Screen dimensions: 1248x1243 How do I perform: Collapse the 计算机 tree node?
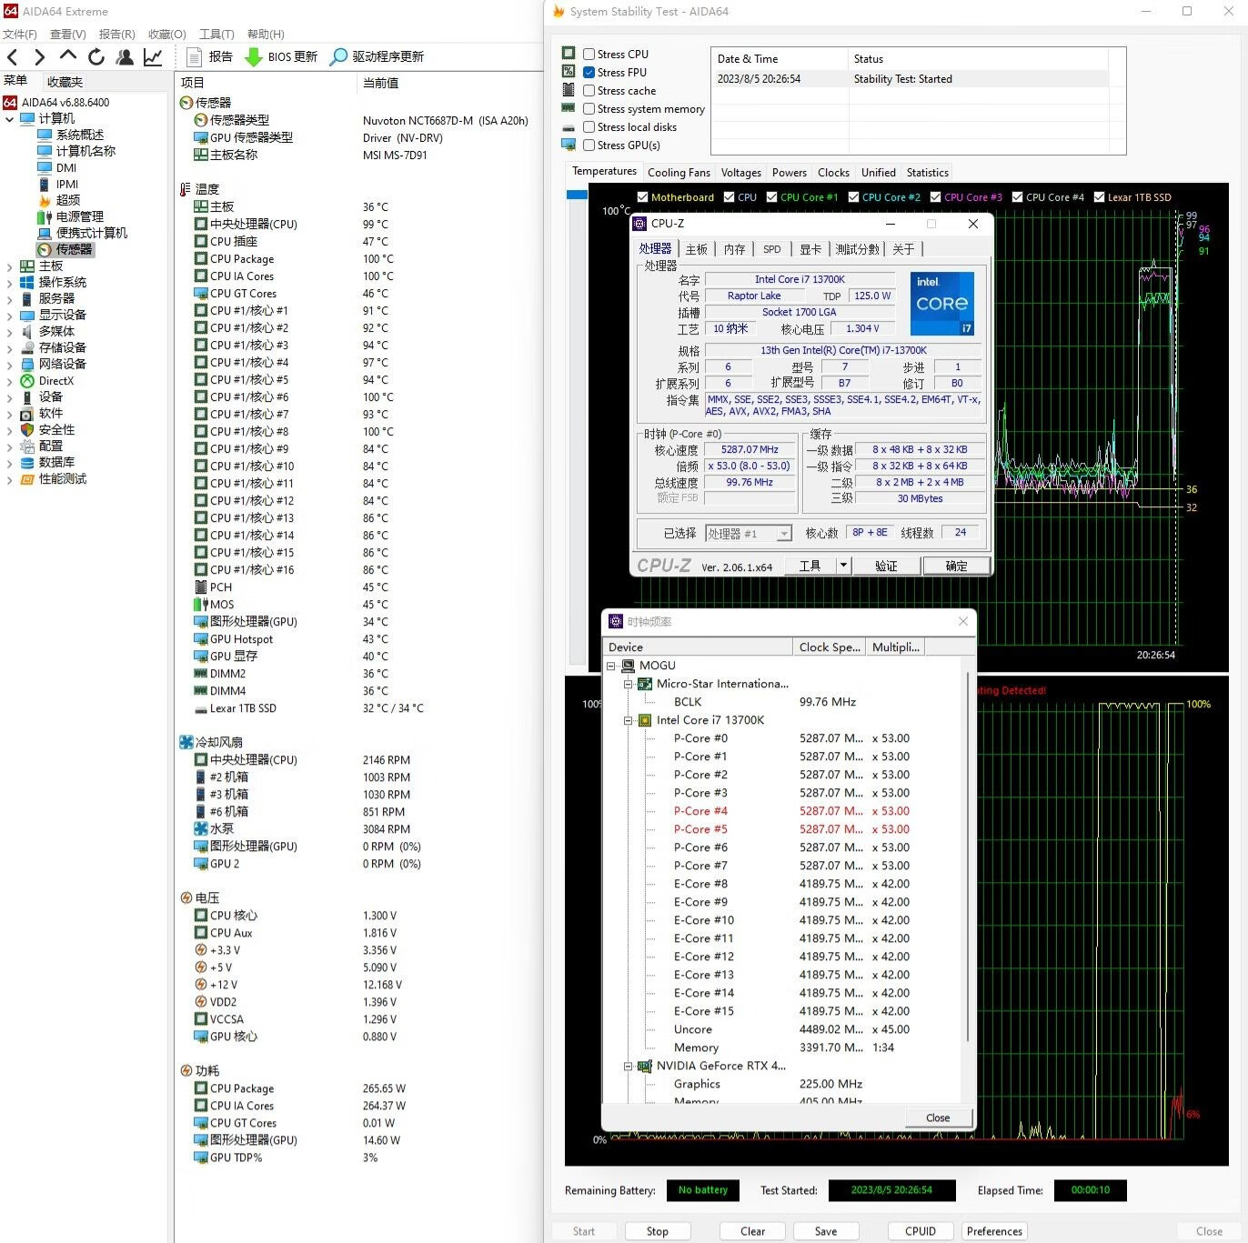coord(9,118)
